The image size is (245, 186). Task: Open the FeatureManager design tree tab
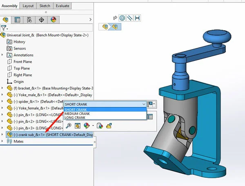(6, 20)
